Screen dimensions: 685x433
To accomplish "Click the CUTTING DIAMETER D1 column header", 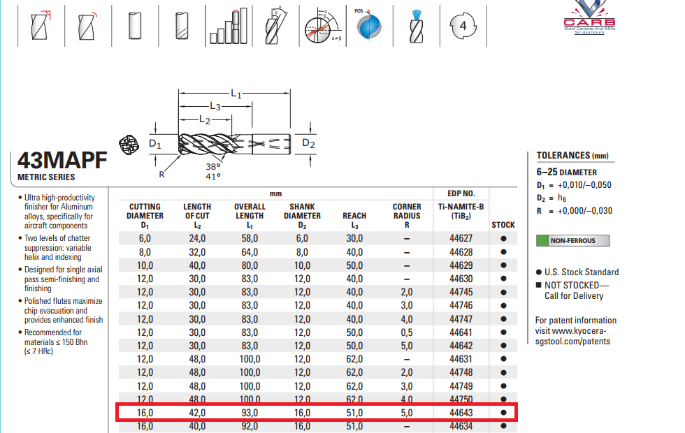I will click(x=145, y=216).
